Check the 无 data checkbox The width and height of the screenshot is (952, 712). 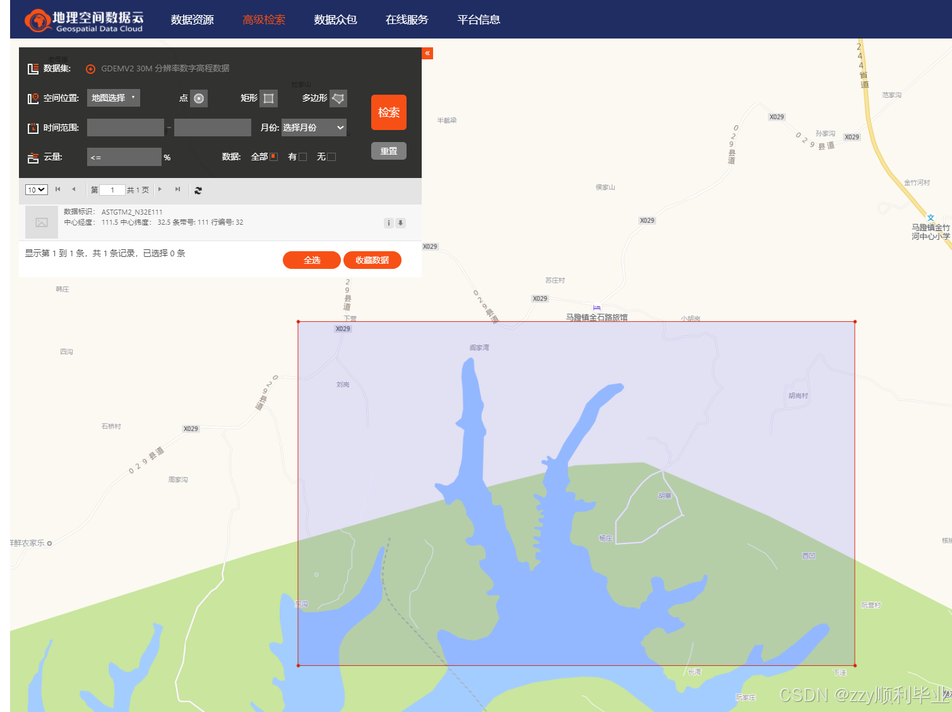332,157
